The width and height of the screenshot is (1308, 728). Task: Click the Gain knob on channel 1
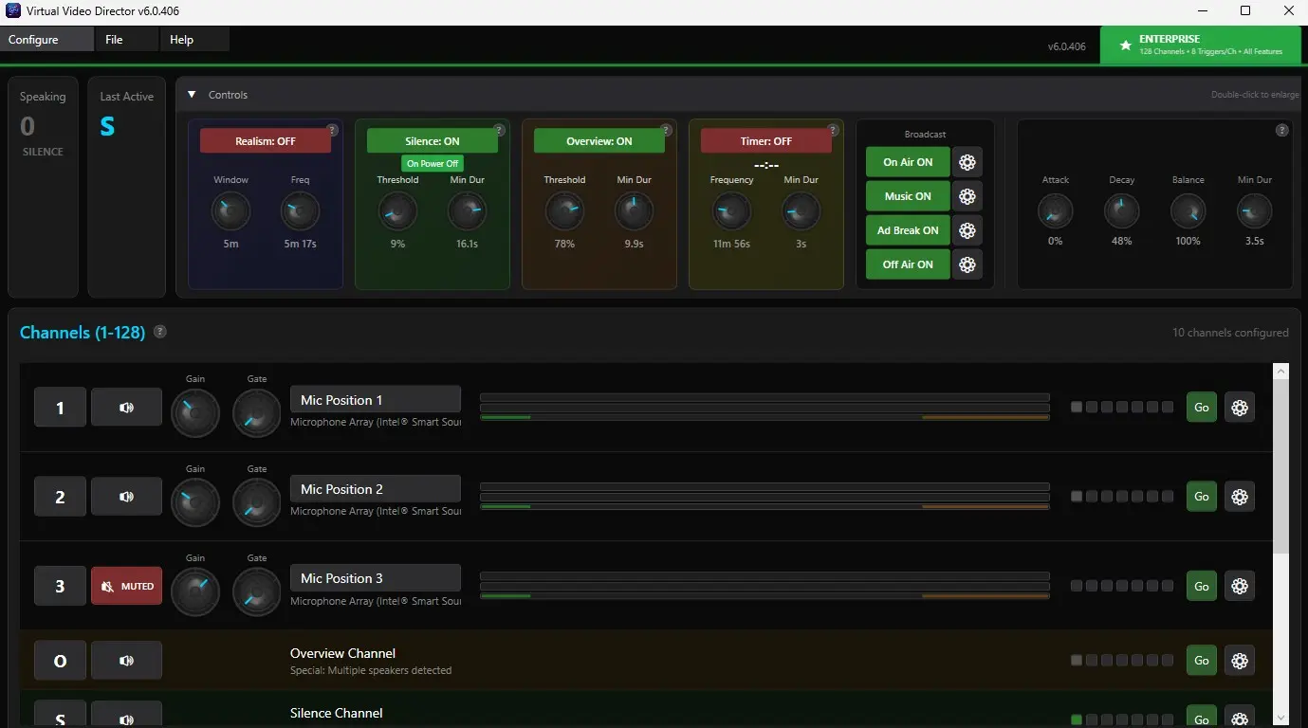click(x=194, y=413)
